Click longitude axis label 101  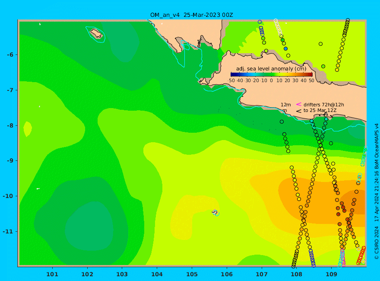coord(52,275)
